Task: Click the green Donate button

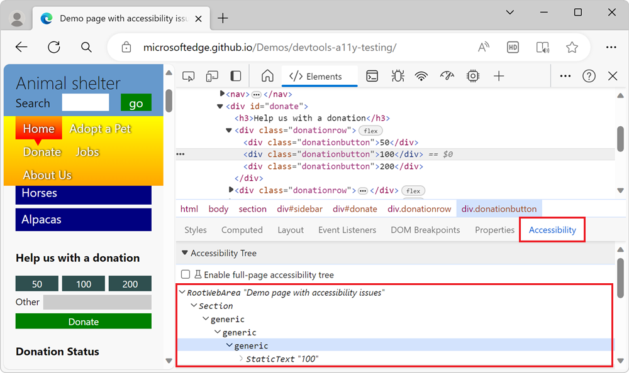Action: [x=83, y=321]
